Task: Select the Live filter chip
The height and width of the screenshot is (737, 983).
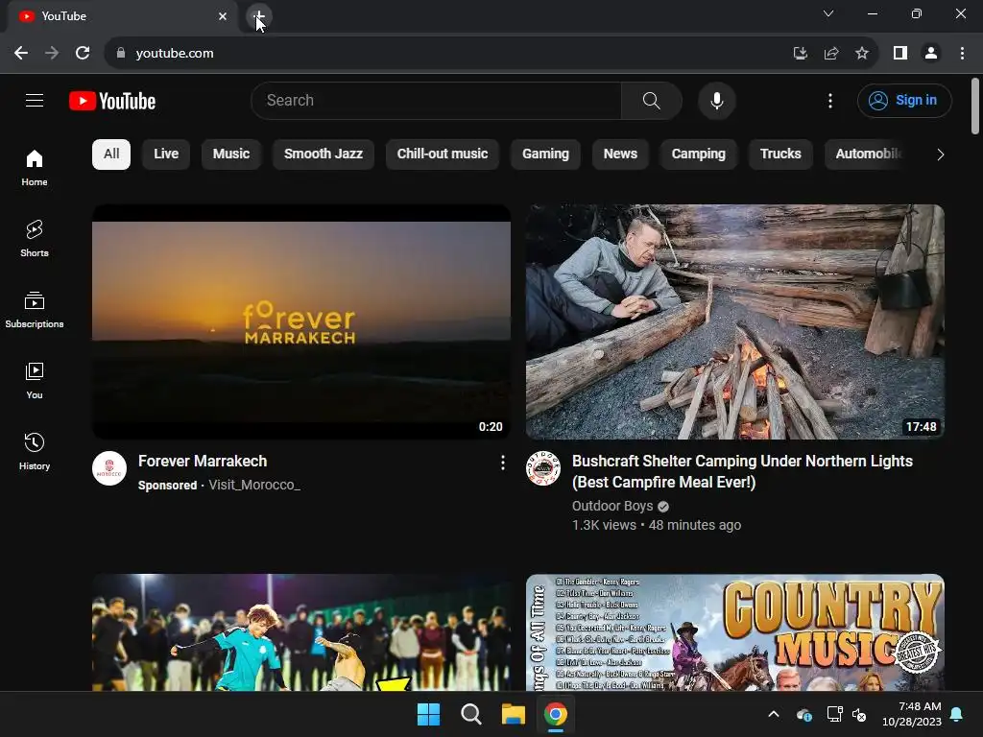Action: pyautogui.click(x=166, y=155)
